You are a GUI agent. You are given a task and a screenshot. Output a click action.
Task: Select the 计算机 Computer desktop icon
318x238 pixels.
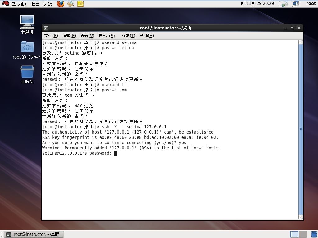[x=27, y=24]
